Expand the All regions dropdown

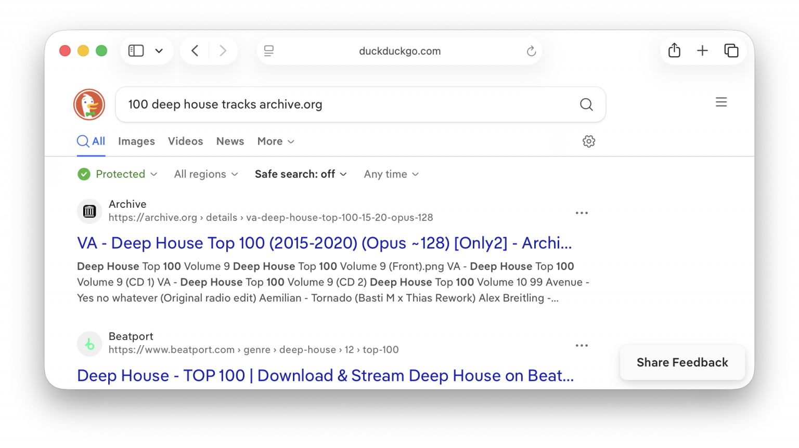206,174
